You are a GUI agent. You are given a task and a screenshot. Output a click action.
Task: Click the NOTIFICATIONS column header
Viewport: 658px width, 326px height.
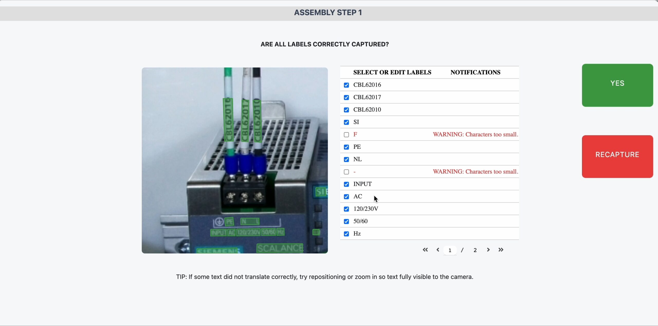(x=475, y=72)
